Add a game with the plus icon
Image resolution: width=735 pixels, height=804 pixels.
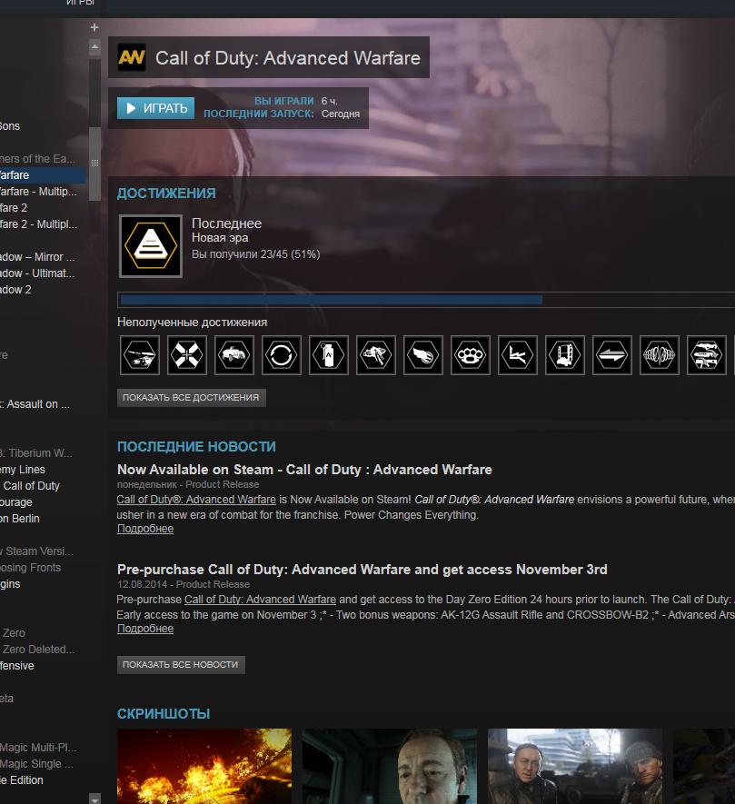point(94,27)
